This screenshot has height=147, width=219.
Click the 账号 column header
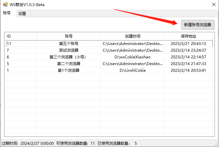pos(69,36)
